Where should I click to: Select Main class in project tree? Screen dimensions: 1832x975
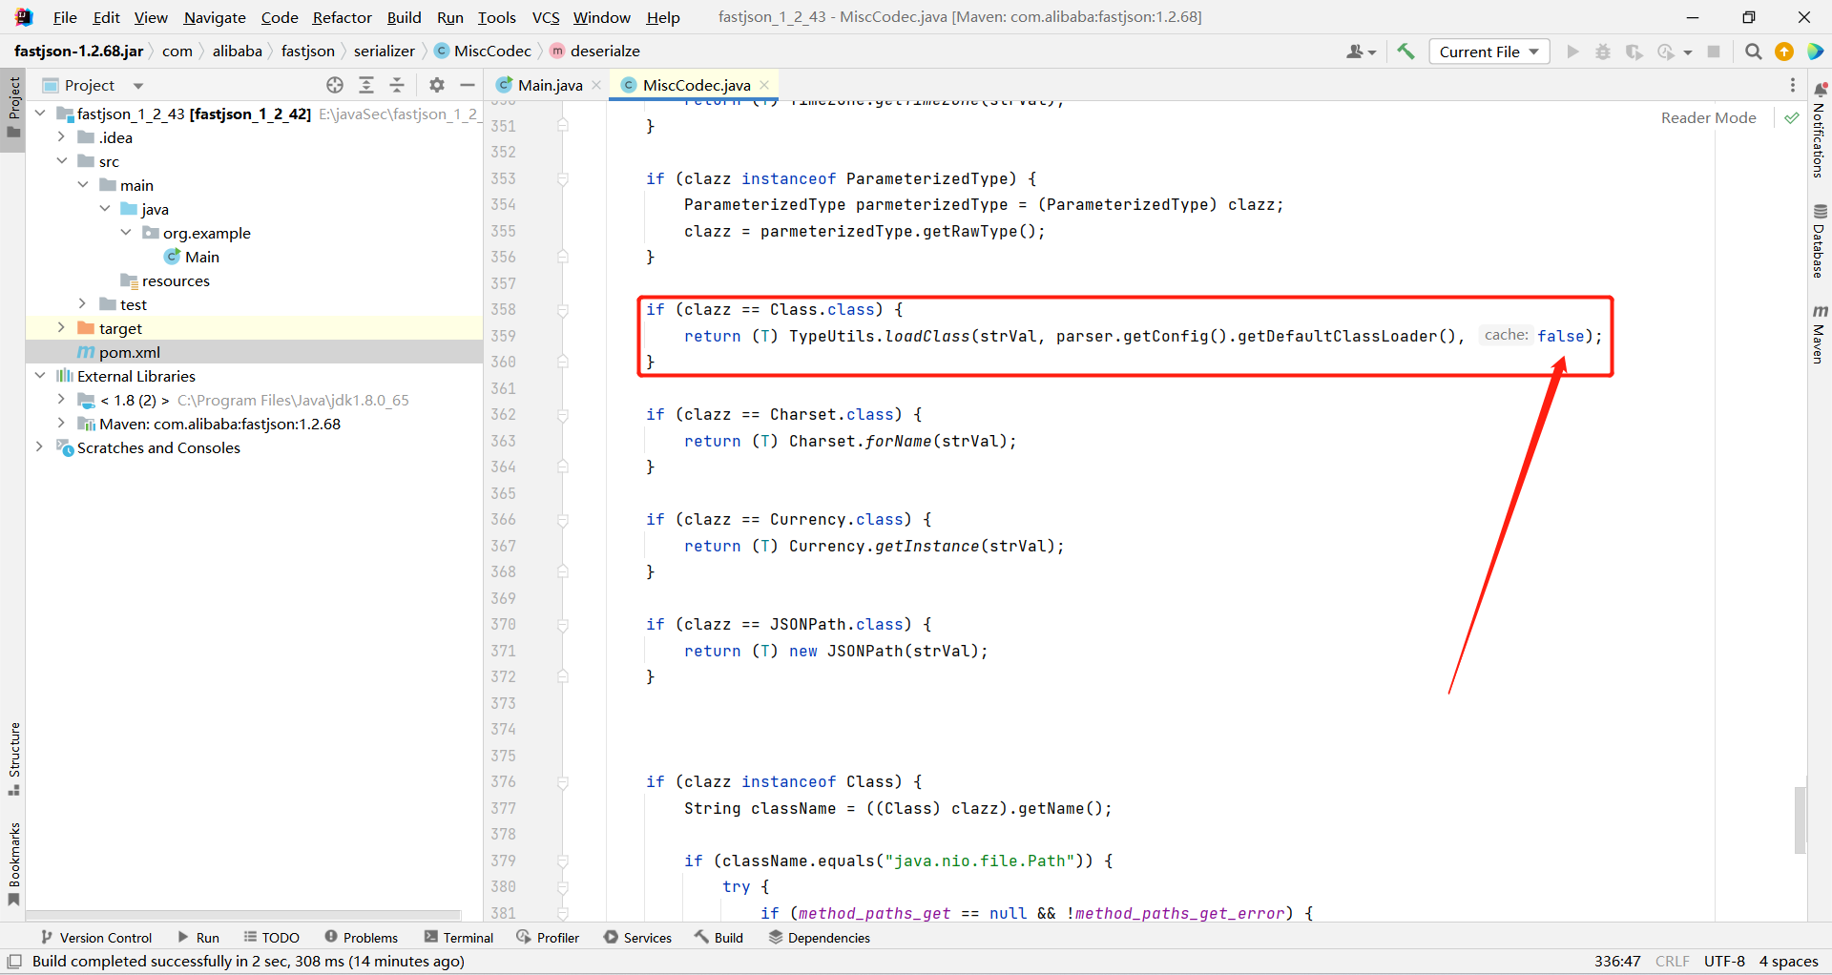[192, 257]
